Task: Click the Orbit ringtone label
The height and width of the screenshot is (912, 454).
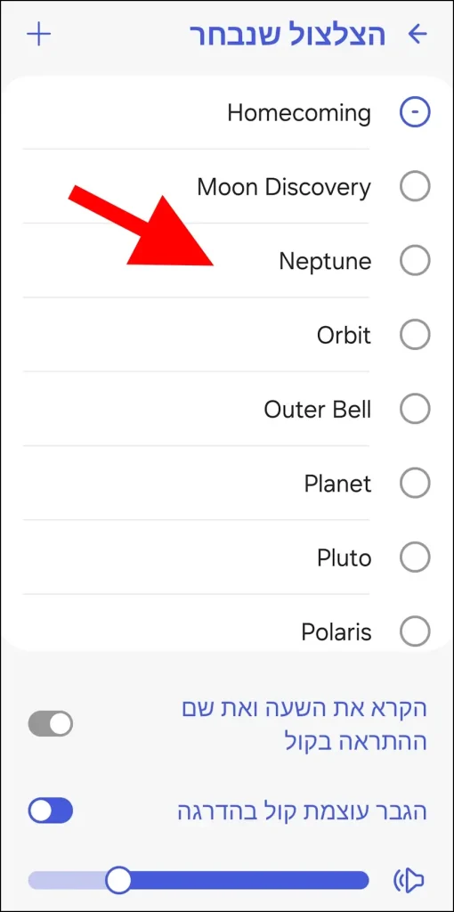Action: (x=344, y=335)
